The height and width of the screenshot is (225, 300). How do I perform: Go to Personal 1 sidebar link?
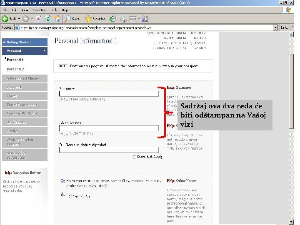tap(15, 60)
